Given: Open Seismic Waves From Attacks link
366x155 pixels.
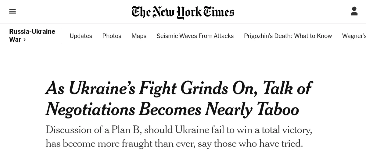Looking at the screenshot, I should [195, 36].
